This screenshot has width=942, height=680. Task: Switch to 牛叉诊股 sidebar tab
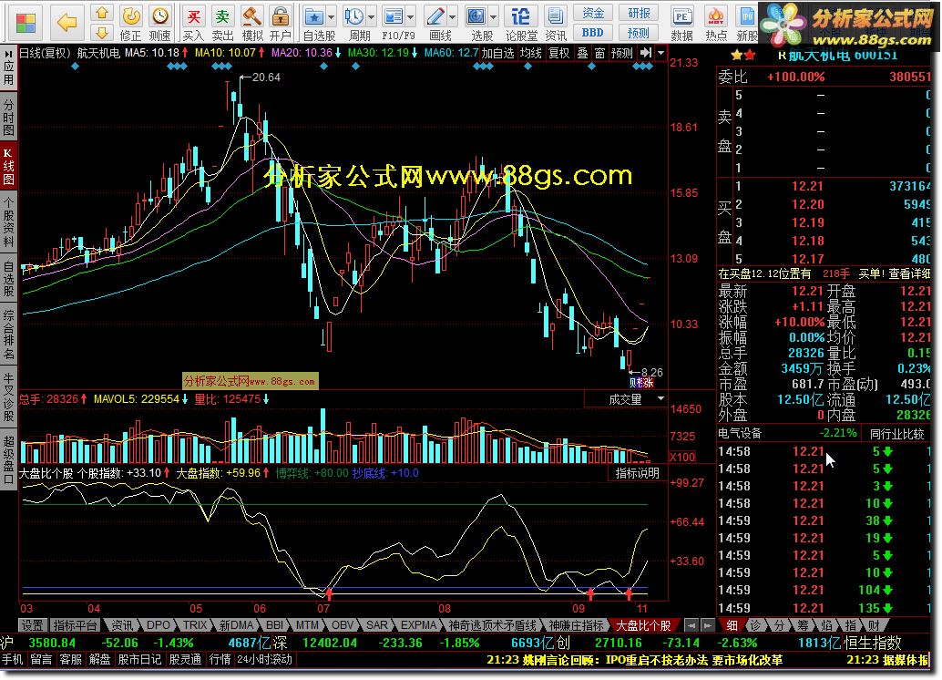coord(8,397)
